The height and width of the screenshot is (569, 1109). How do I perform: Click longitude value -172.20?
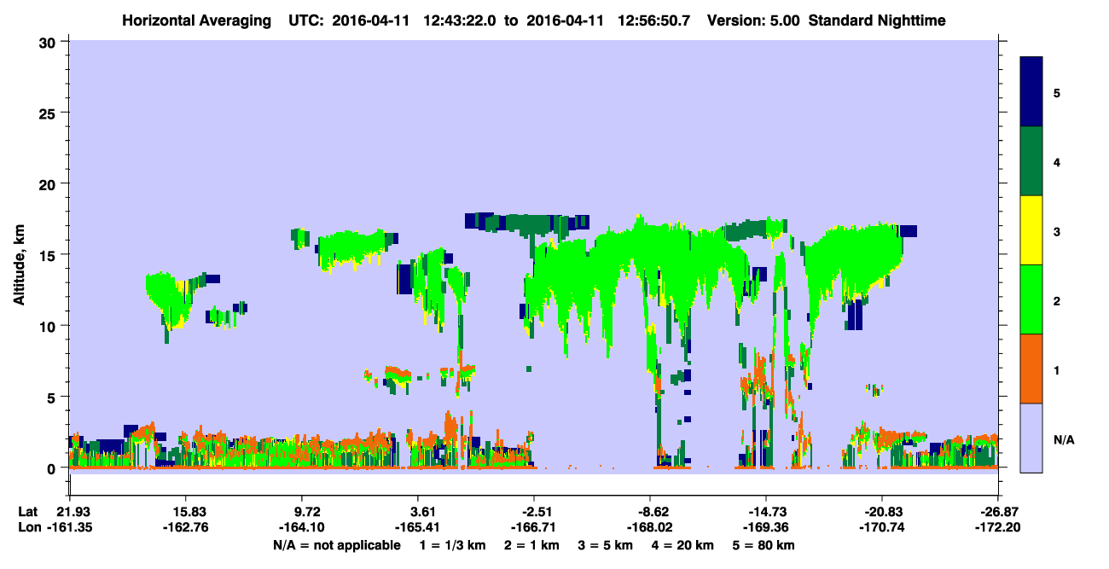[998, 528]
